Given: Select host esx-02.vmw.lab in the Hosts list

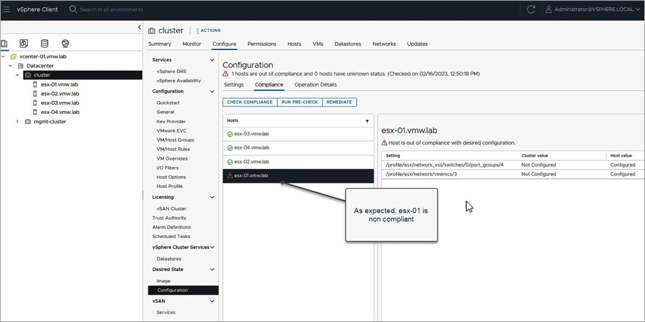Looking at the screenshot, I should [252, 162].
